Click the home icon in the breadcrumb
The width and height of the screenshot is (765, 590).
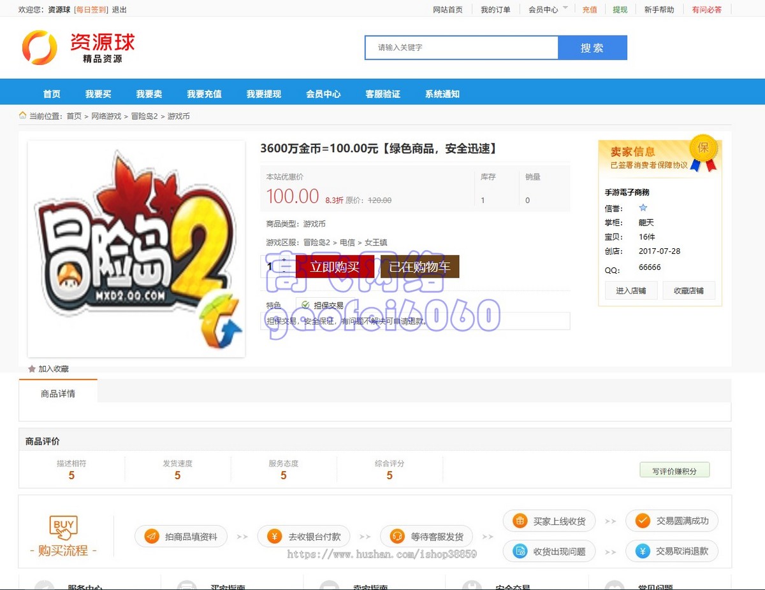[23, 115]
